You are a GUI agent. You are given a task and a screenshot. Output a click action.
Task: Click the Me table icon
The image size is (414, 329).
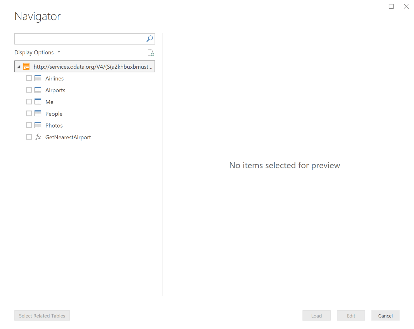(38, 102)
